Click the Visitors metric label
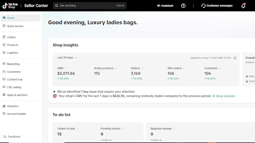This screenshot has height=143, width=255. pyautogui.click(x=135, y=68)
